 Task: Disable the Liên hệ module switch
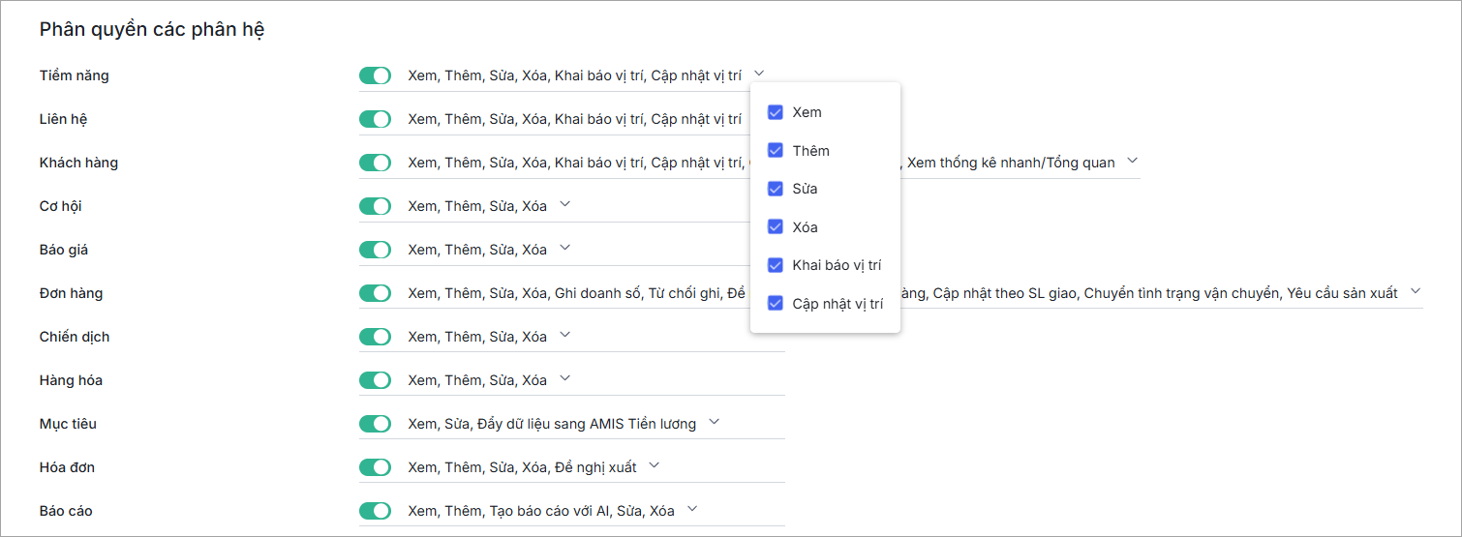coord(375,119)
